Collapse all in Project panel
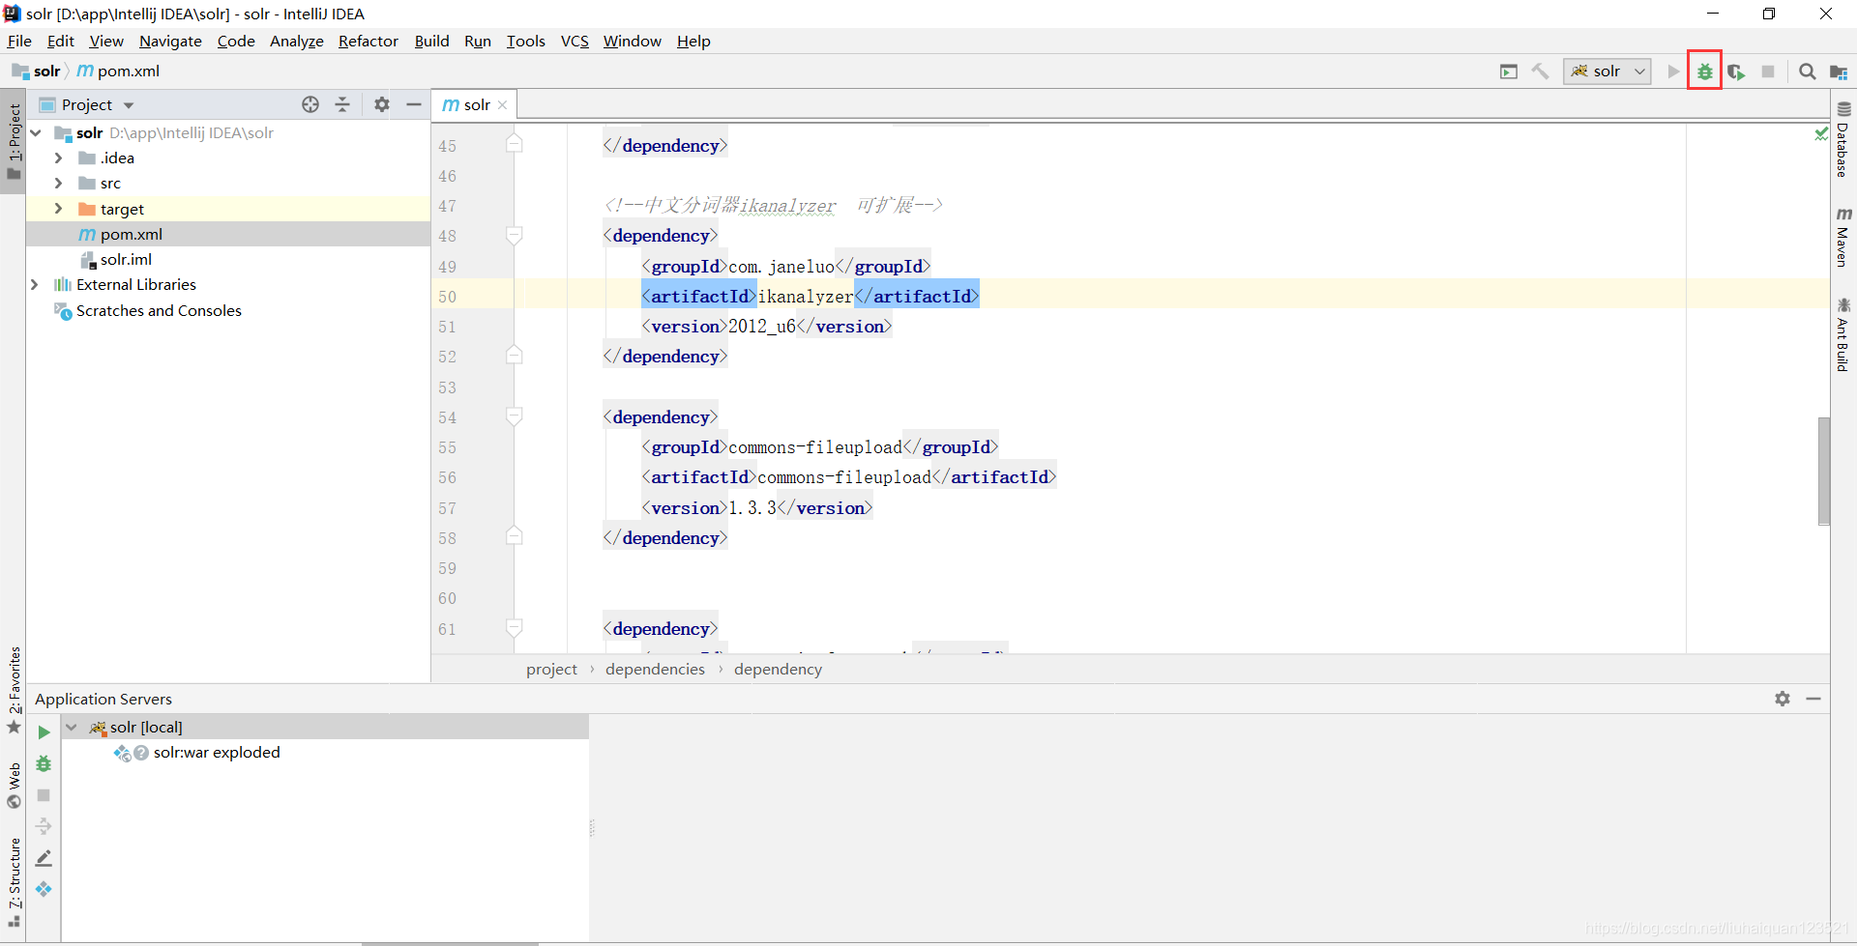Image resolution: width=1857 pixels, height=946 pixels. tap(342, 104)
